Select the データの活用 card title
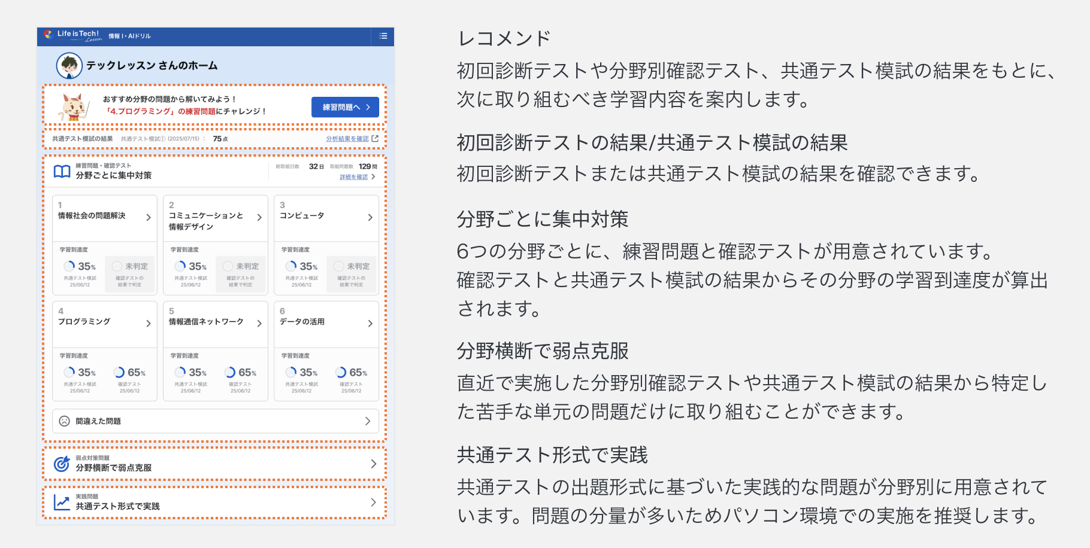 tap(302, 322)
